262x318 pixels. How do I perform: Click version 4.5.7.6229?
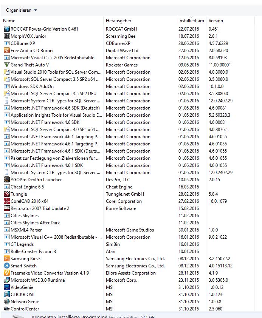(x=218, y=43)
